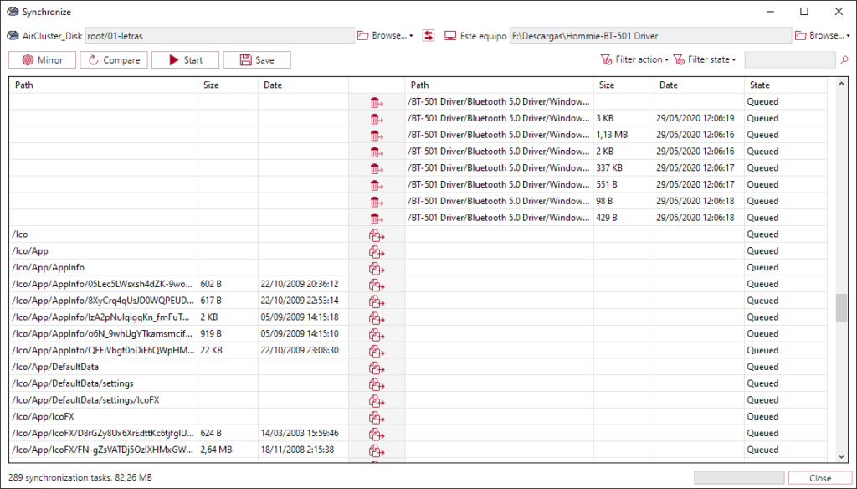Sort by left Path column header

(x=103, y=85)
